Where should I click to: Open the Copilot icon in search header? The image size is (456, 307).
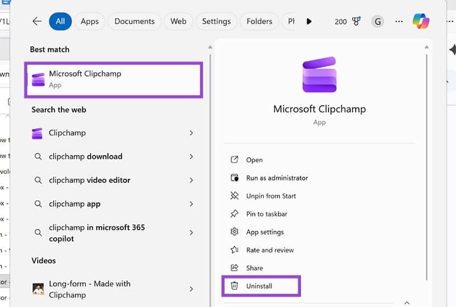421,21
